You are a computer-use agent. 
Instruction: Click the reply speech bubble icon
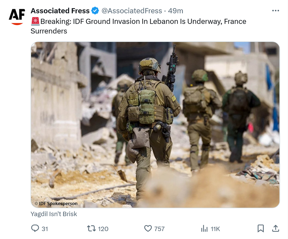click(x=35, y=228)
